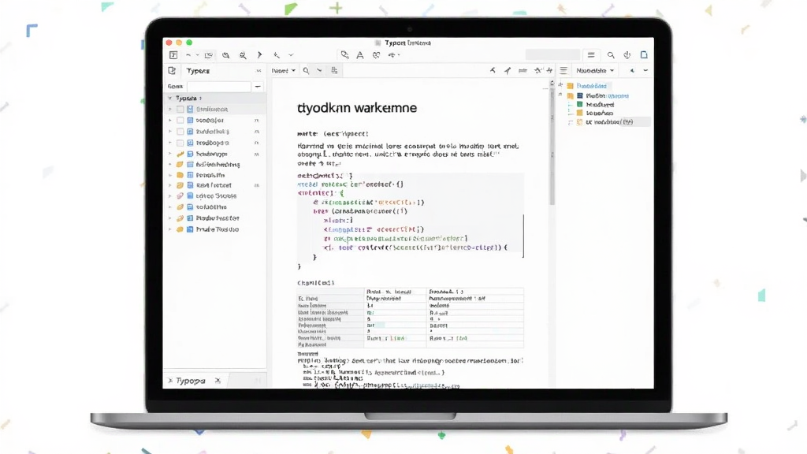Viewport: 807px width, 454px height.
Task: Tick the checkbox in the first sidebar file row
Action: click(x=180, y=109)
